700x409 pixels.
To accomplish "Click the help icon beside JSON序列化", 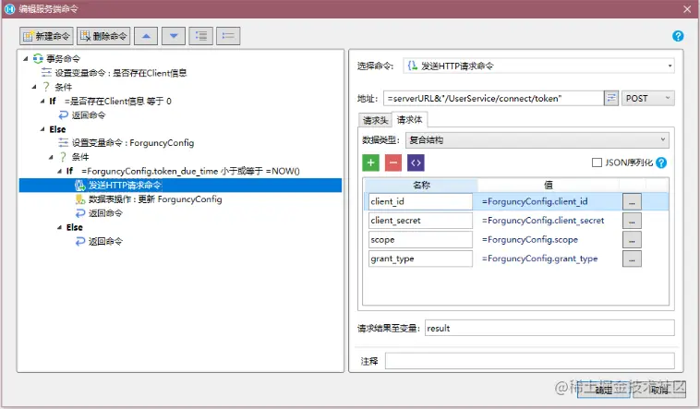I will 661,163.
